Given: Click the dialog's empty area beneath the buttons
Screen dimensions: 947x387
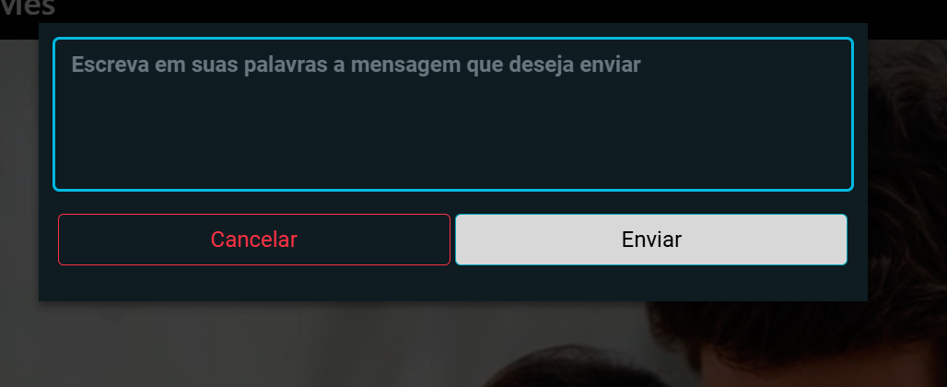Looking at the screenshot, I should click(453, 283).
